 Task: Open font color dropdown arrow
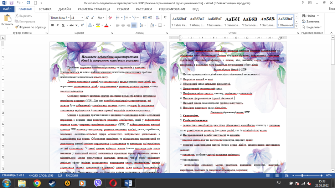110,25
